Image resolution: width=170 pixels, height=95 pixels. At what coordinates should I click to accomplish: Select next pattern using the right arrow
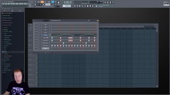72,6
